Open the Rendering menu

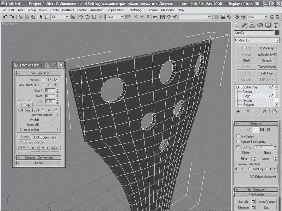134,10
